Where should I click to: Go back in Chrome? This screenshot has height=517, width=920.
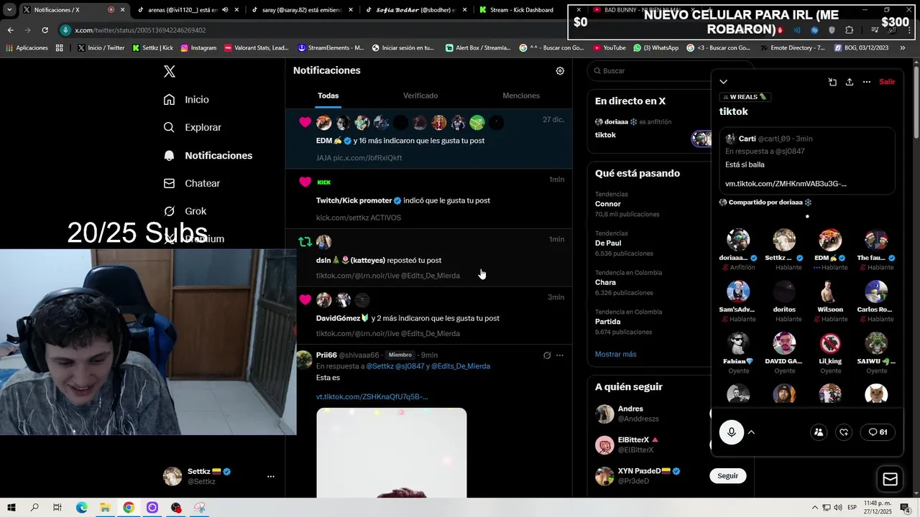click(x=10, y=30)
